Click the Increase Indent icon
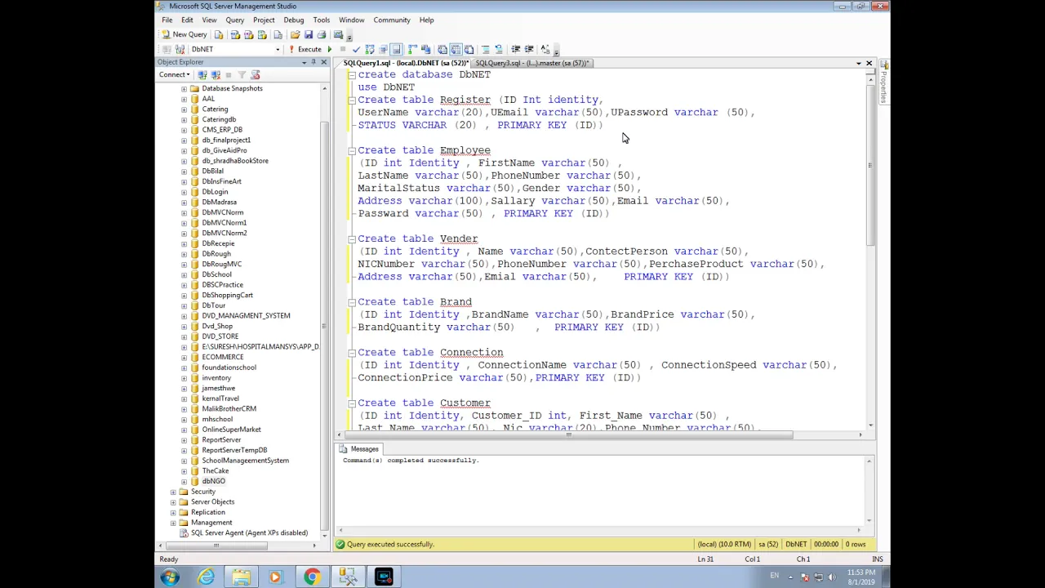This screenshot has height=588, width=1045. 529,49
